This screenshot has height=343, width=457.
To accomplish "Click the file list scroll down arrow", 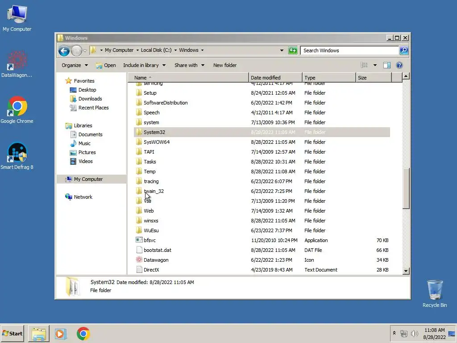I will [x=406, y=271].
